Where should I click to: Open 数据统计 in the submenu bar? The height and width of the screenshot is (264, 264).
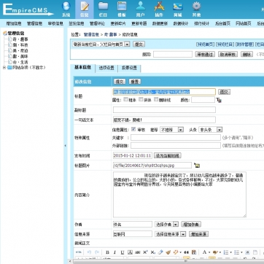(181, 23)
